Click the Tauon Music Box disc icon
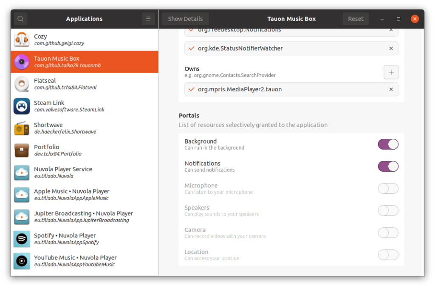Image resolution: width=435 pixels, height=288 pixels. coord(22,62)
